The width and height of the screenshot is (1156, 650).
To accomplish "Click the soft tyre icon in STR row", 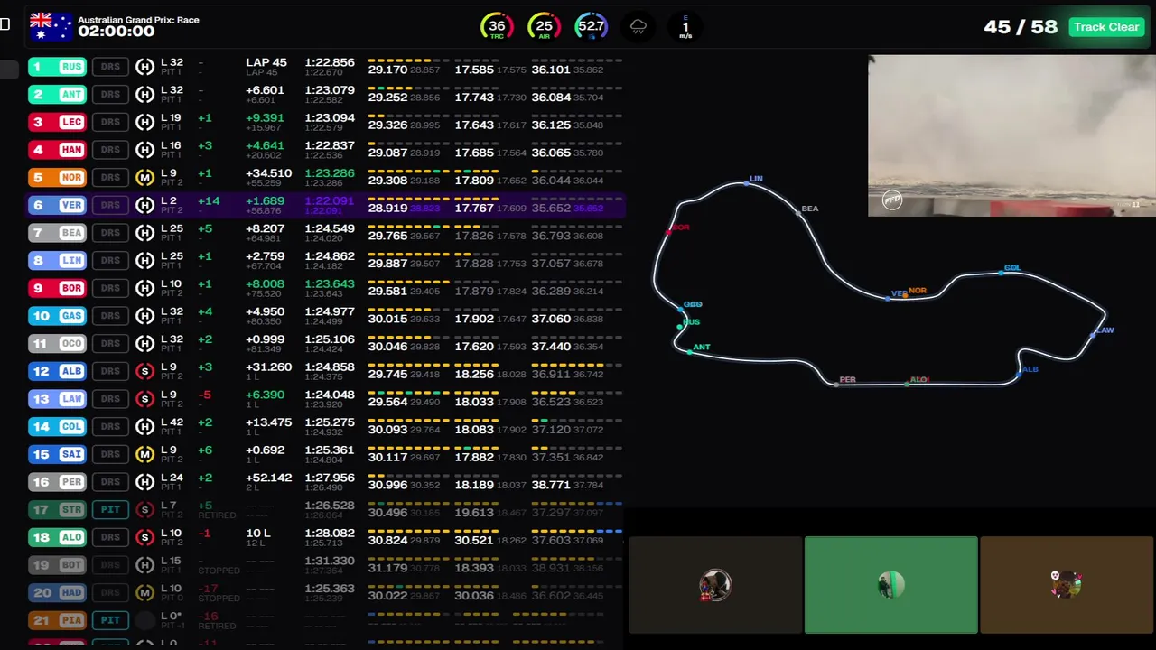I will (x=144, y=510).
